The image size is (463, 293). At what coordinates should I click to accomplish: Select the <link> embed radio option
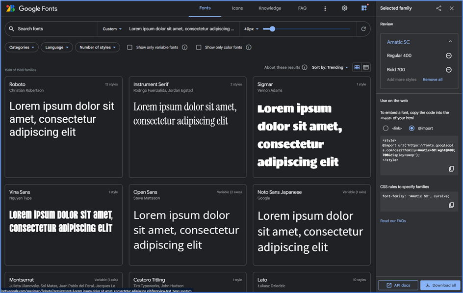coord(386,128)
